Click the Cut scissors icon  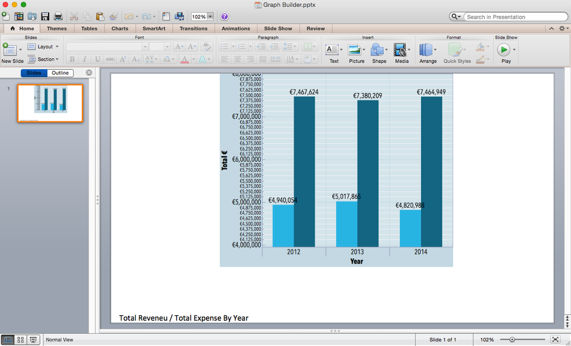pos(74,17)
